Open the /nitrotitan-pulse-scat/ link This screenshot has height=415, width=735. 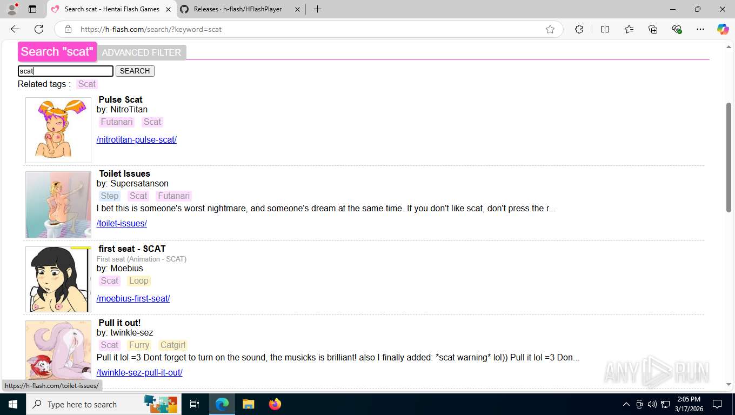[137, 139]
